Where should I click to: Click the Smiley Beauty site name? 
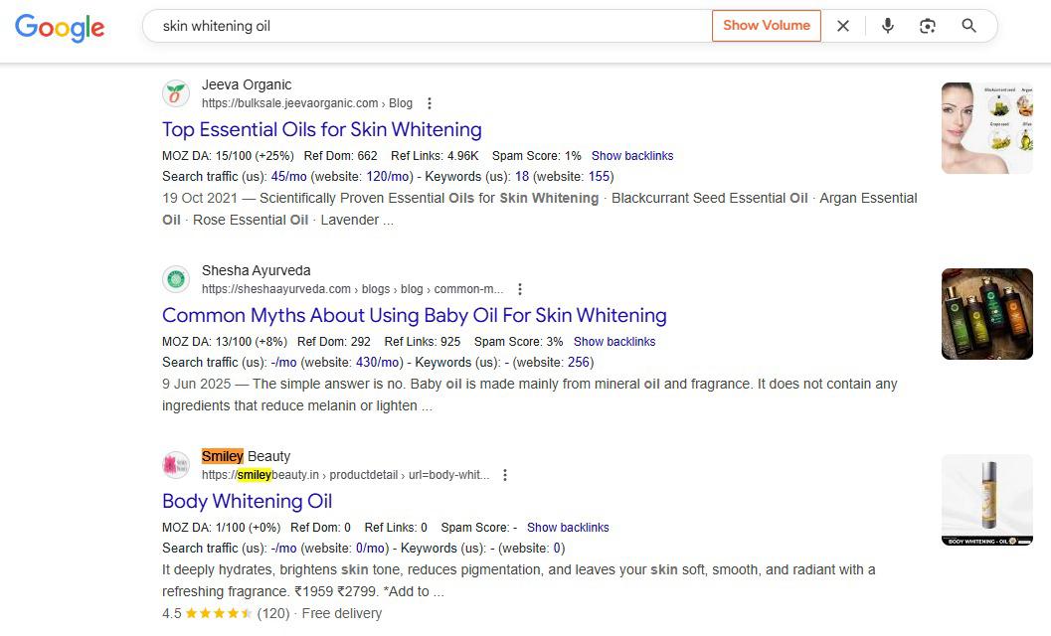click(x=246, y=456)
